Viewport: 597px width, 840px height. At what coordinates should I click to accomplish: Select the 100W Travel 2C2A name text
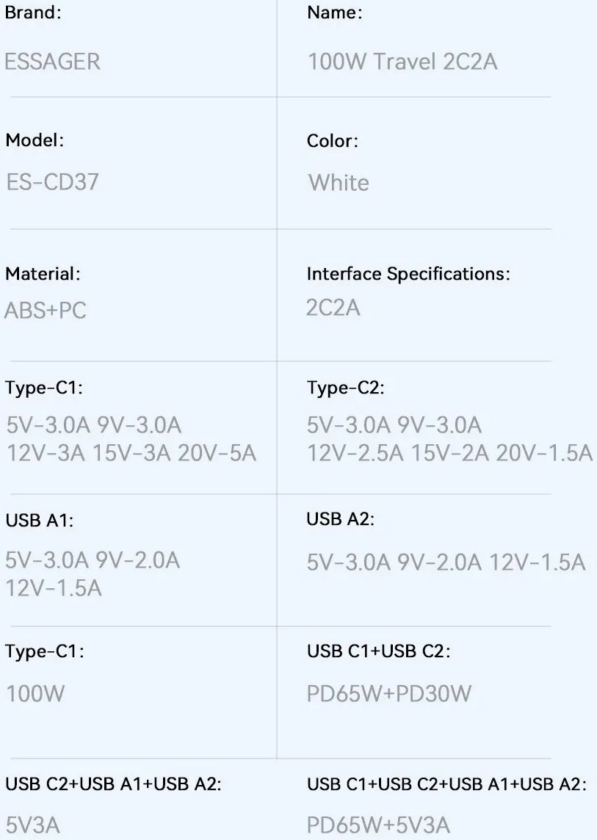point(402,62)
